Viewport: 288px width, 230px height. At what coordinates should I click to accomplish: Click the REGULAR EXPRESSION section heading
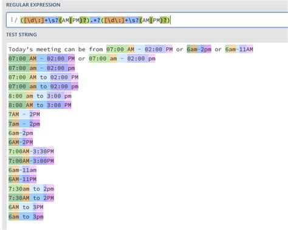33,5
